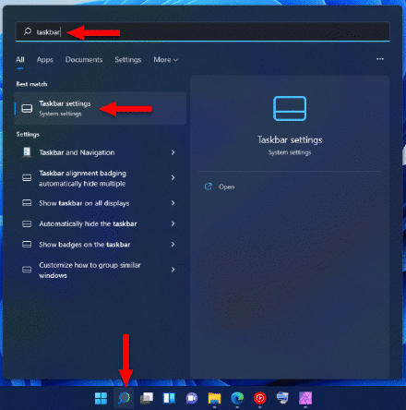Image resolution: width=406 pixels, height=410 pixels.
Task: Open the Task View taskbar icon
Action: tap(147, 398)
